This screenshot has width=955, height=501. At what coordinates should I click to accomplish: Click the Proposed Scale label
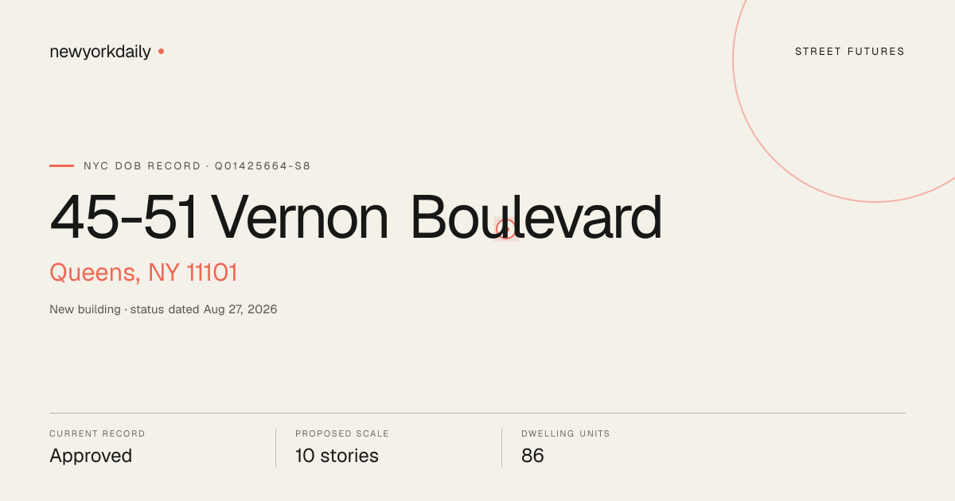342,434
